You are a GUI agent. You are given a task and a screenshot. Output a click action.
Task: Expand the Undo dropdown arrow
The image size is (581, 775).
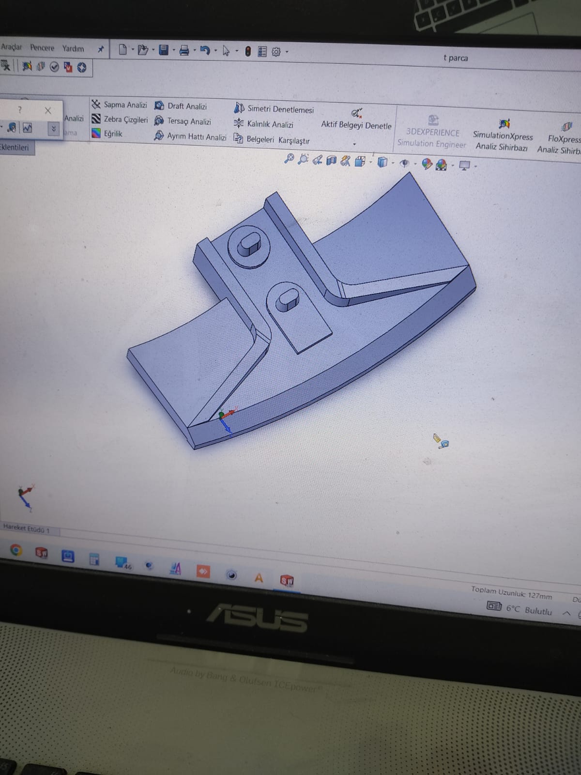coord(215,51)
